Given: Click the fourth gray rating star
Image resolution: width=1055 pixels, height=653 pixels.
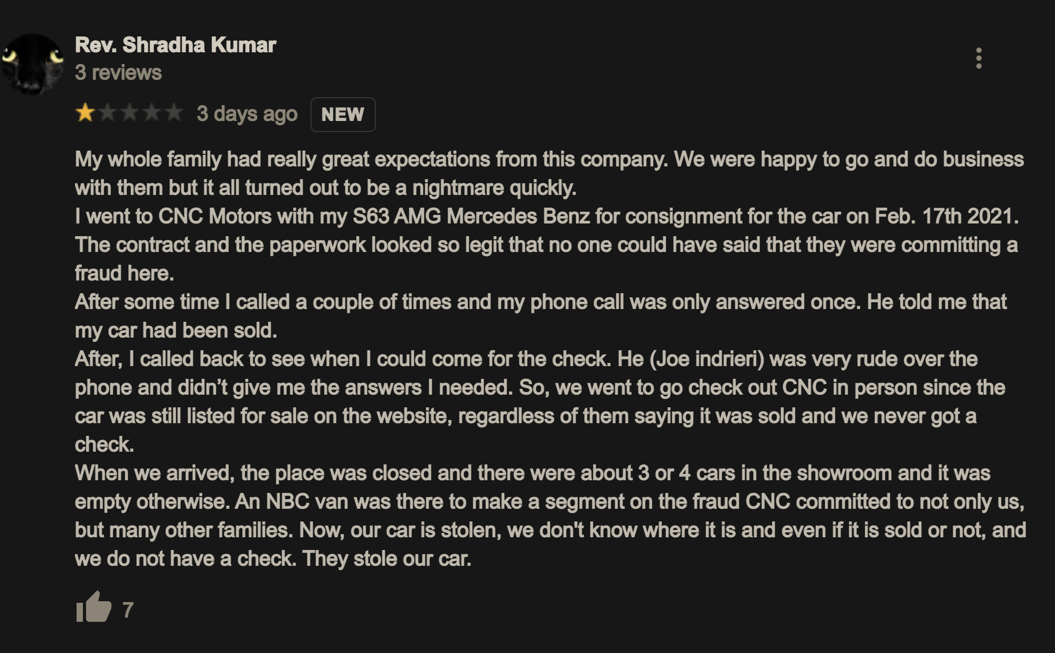Looking at the screenshot, I should point(152,113).
